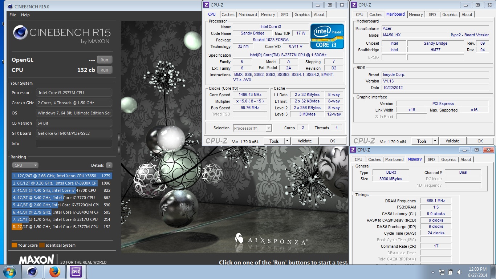Expand Tools dropdown arrow in first CPU-Z window
The width and height of the screenshot is (496, 279).
(x=287, y=141)
